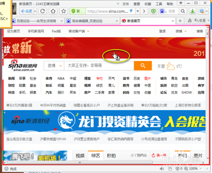The image size is (212, 173).
Task: Switch to the 高级编辑器_百度经验 tab
Action: (87, 21)
